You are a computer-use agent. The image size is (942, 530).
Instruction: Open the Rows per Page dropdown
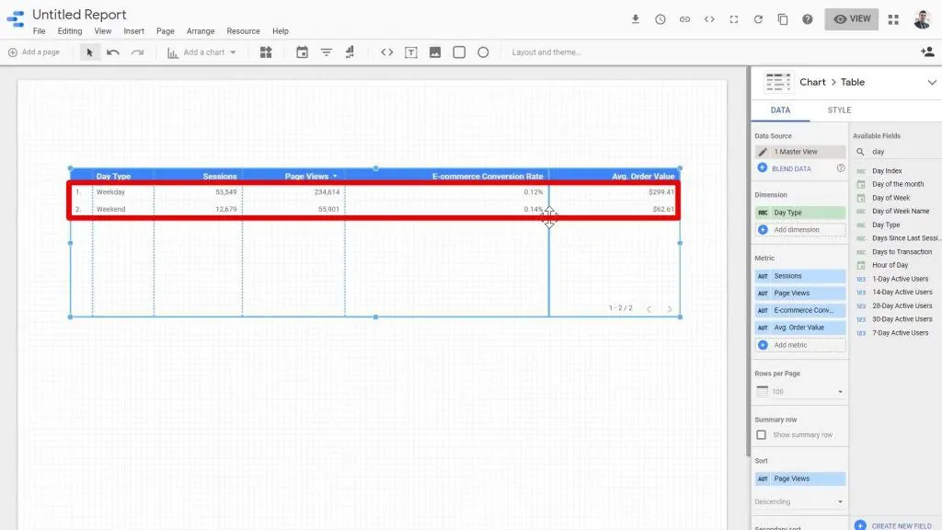(x=799, y=391)
